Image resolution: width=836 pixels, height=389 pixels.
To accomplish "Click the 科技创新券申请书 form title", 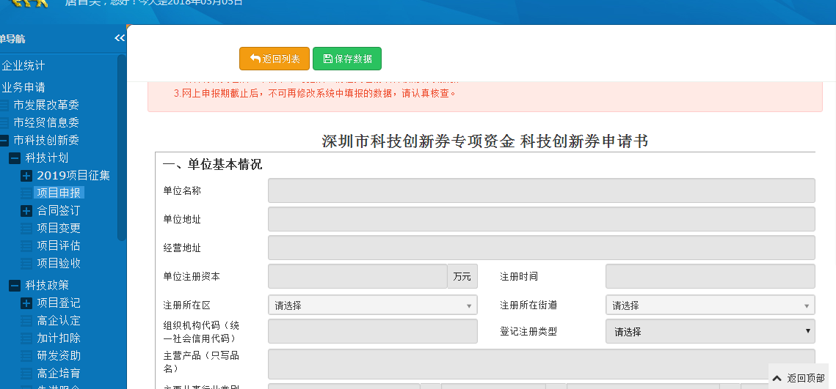I will 584,141.
